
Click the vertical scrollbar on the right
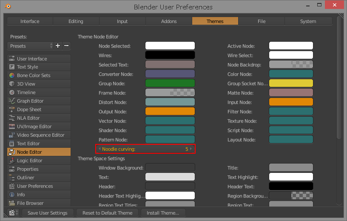[339, 77]
